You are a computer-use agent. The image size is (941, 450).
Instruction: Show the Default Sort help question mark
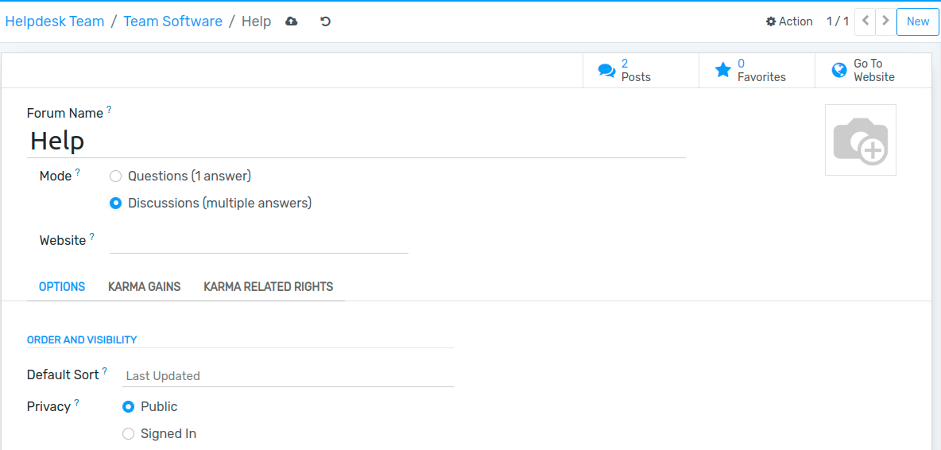click(x=104, y=371)
